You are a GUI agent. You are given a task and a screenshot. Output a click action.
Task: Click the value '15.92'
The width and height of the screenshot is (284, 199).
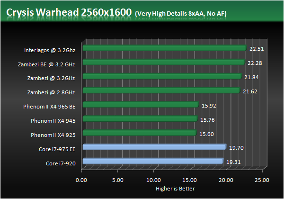[x=209, y=106]
